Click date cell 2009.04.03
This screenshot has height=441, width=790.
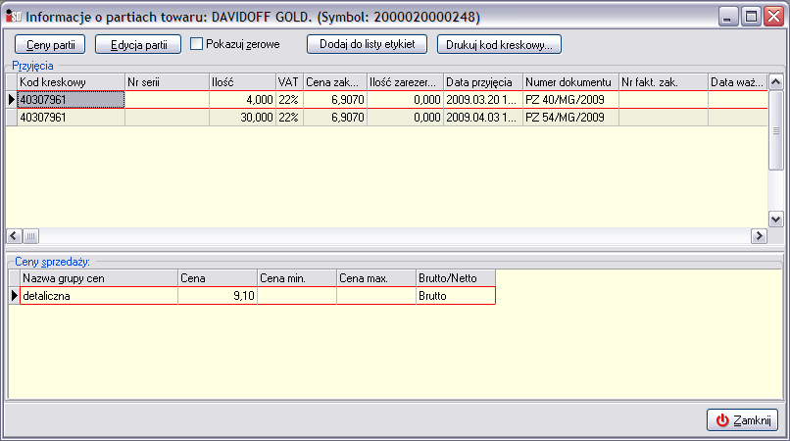point(483,118)
